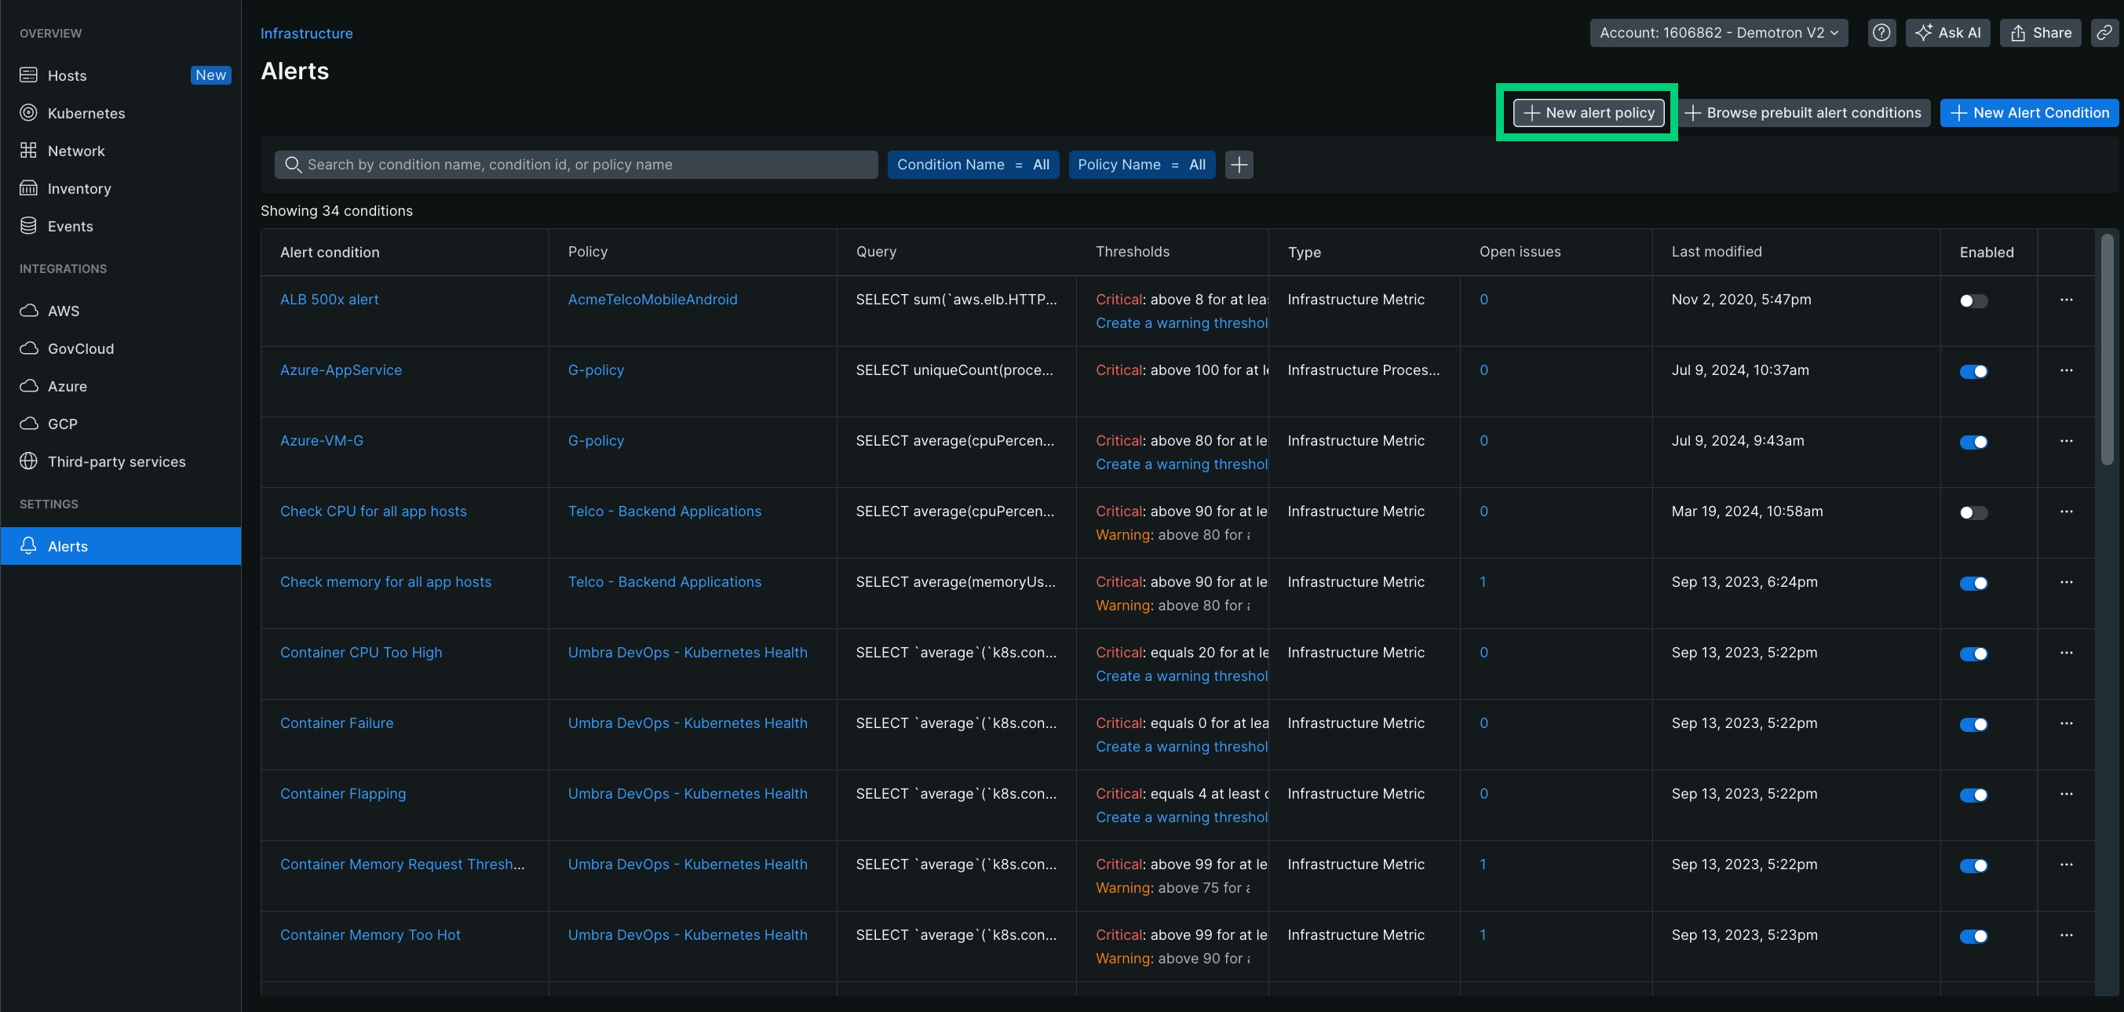Click the Share button in header
Viewport: 2124px width, 1012px height.
[x=2041, y=33]
